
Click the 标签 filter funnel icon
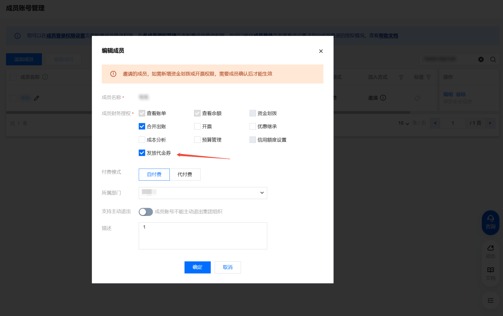point(428,77)
